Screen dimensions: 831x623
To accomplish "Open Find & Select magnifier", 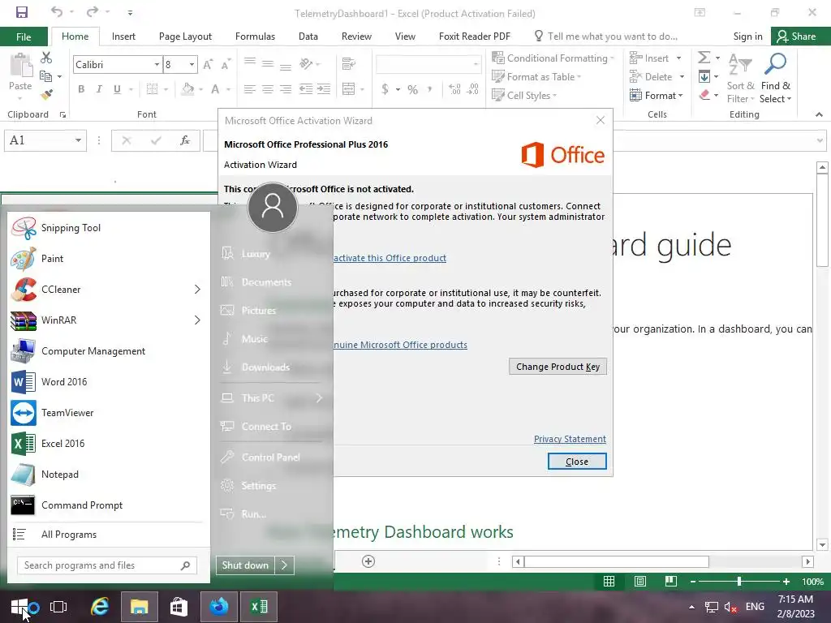I will click(x=775, y=78).
